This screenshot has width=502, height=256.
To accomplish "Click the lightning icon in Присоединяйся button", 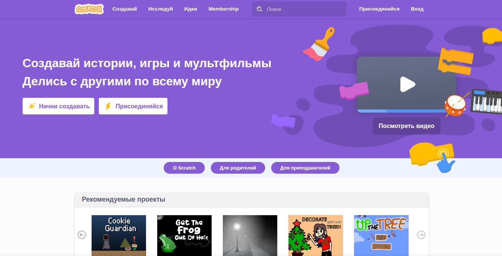I will (x=107, y=106).
